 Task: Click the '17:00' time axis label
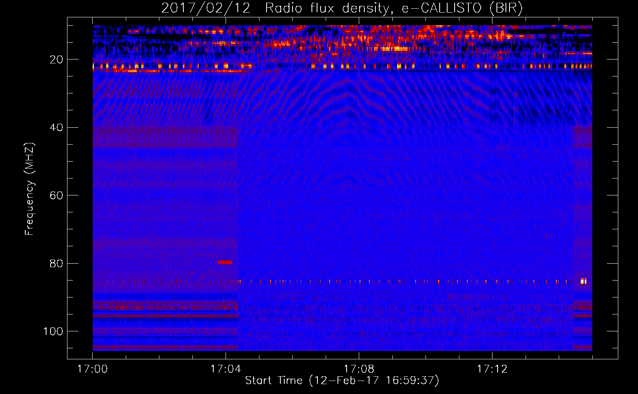click(93, 369)
